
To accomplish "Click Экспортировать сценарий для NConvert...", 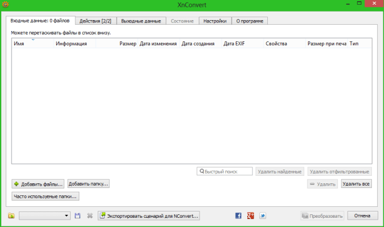I will [x=149, y=216].
